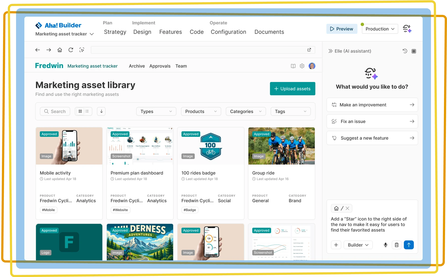Expand the Types filter dropdown
Viewport: 447px width, 277px height.
[x=156, y=111]
